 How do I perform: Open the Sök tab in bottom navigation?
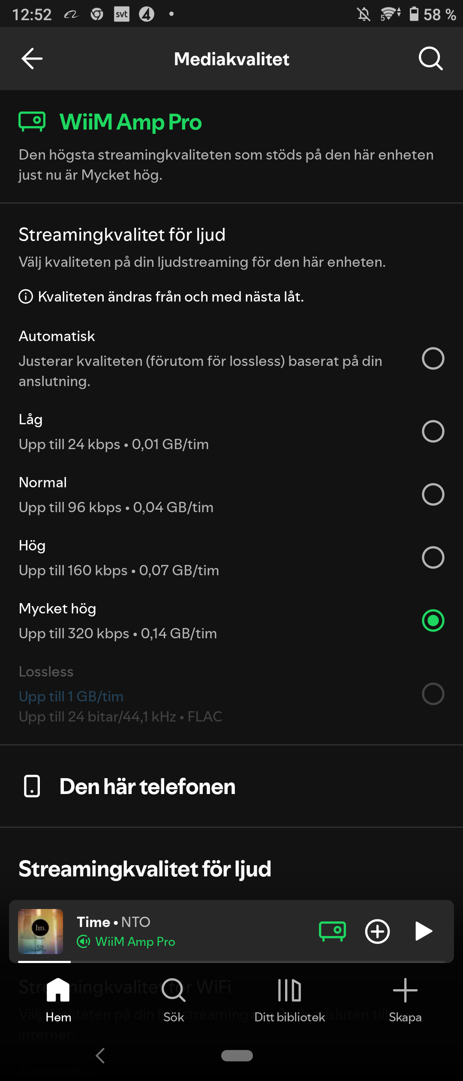174,1000
